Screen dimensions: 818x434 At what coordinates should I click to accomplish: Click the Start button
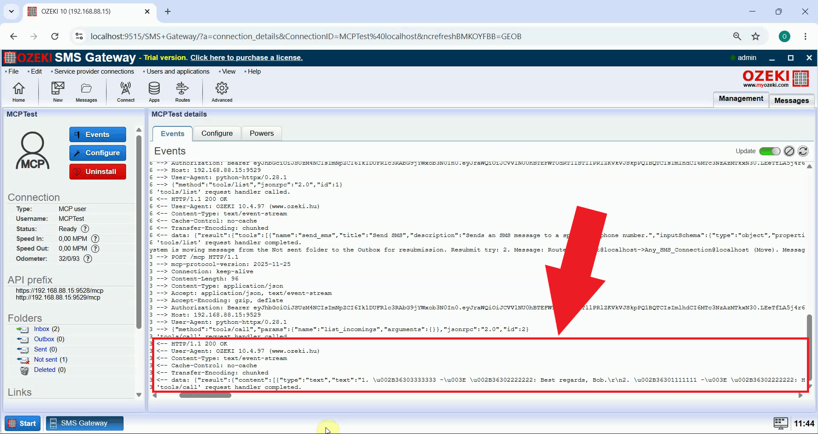(23, 423)
